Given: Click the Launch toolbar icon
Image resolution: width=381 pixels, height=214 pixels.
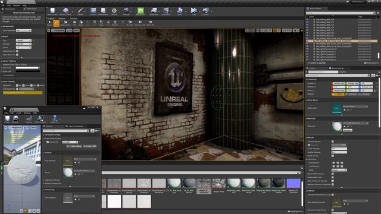Looking at the screenshot, I should tap(205, 11).
